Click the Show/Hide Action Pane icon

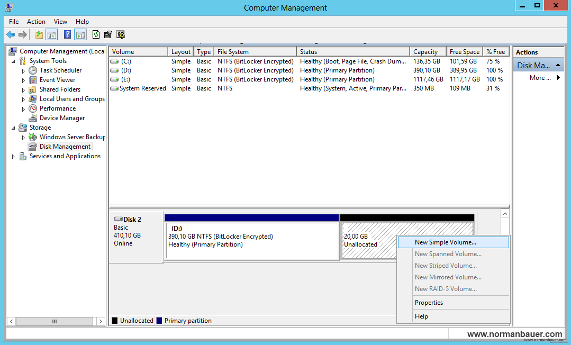click(x=80, y=35)
